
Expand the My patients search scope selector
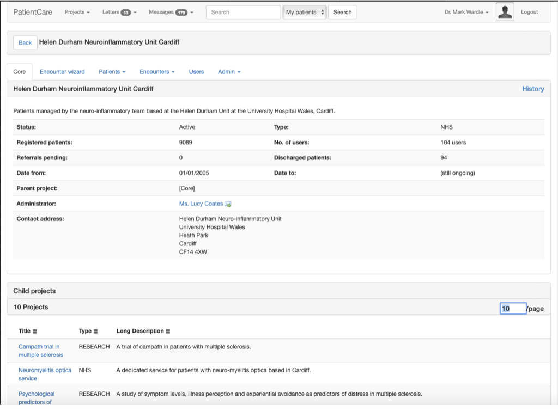305,12
